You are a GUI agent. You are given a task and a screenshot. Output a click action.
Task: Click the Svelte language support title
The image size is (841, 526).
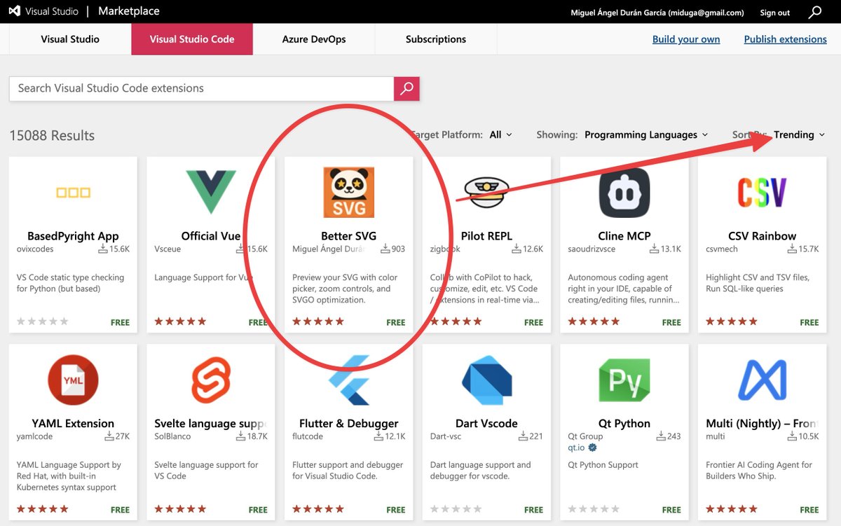211,424
